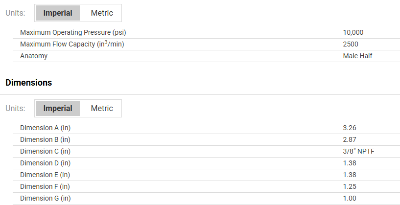Click the 10,000 pressure value
Image resolution: width=400 pixels, height=205 pixels.
[x=353, y=32]
